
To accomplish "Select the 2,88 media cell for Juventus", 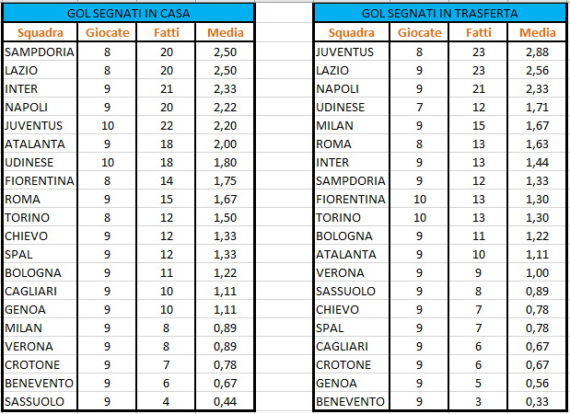I will pos(537,52).
